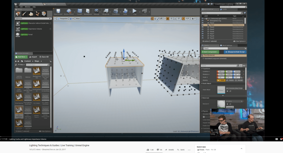
Task: Hide the Atmospheric Fog actor
Action: pyautogui.click(x=202, y=21)
